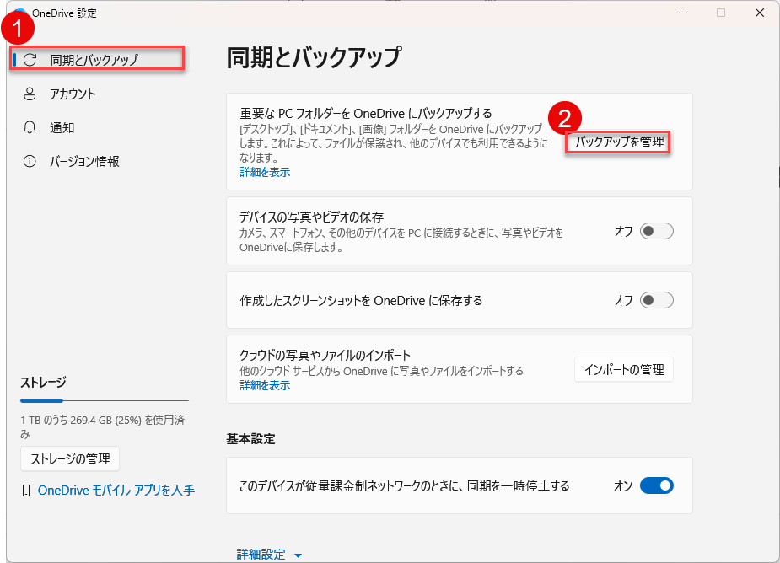Screen dimensions: 780x563
Task: Close the OneDrive 設定 window
Action: pos(759,13)
